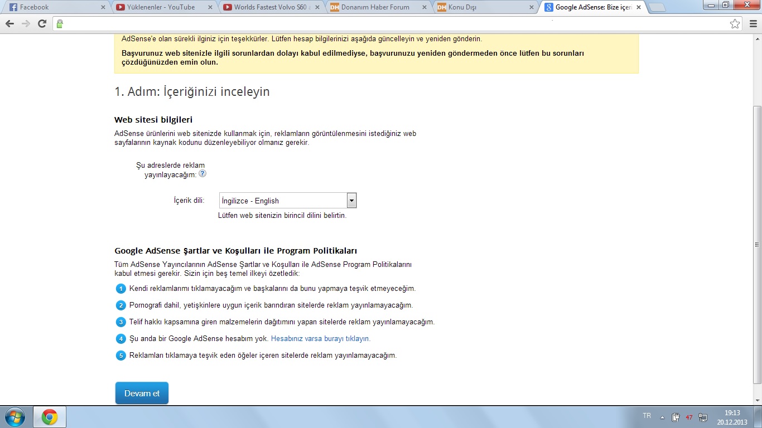
Task: Click the İçerik dili: label
Action: click(x=189, y=200)
